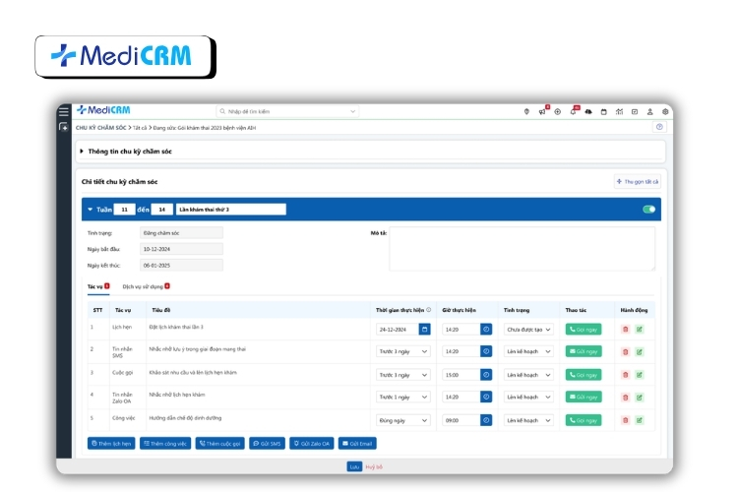Image resolution: width=738 pixels, height=492 pixels.
Task: Open the hamburger menu in the sidebar
Action: pos(64,111)
